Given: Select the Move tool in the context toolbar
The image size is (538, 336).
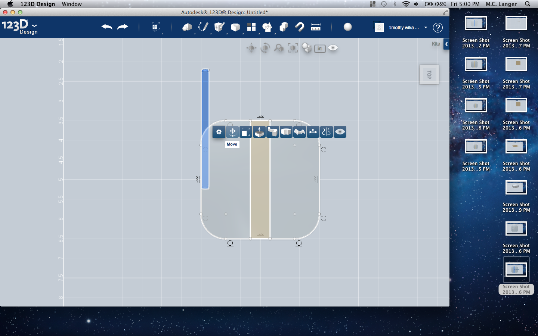Looking at the screenshot, I should pyautogui.click(x=232, y=132).
